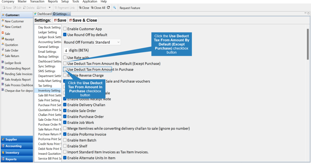Untick Use Round Off by default checkbox

[65, 35]
